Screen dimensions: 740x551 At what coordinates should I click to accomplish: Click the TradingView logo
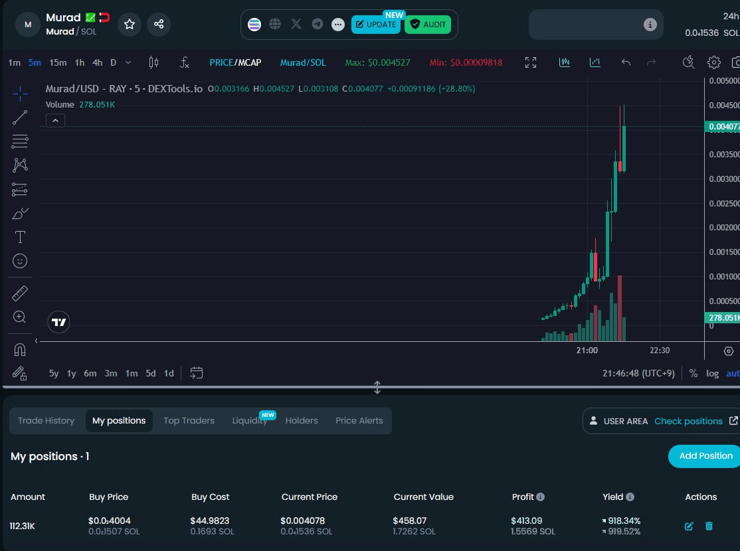[59, 322]
